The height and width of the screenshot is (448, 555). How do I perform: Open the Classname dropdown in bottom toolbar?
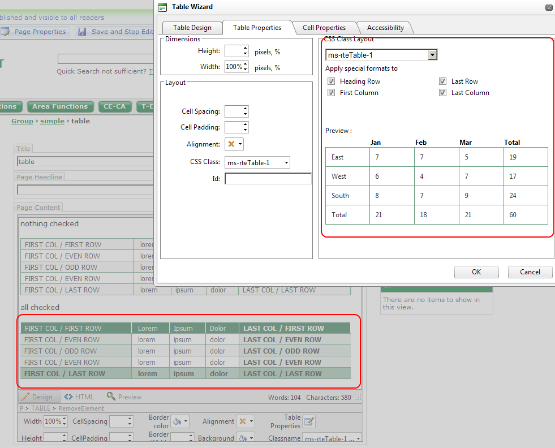358,438
